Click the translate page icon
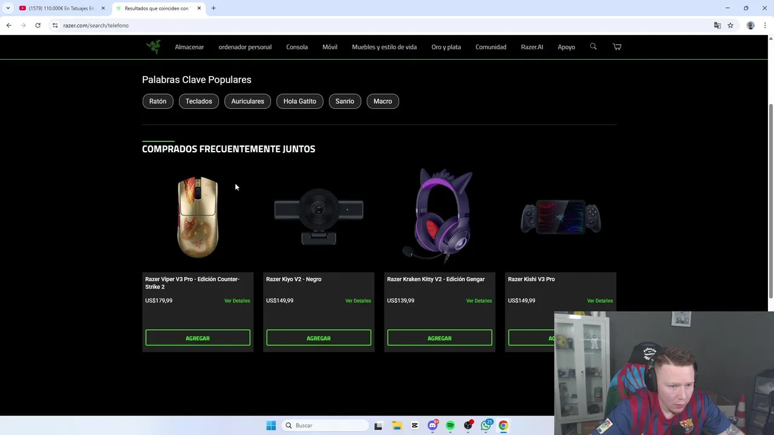Viewport: 774px width, 435px height. pos(717,25)
